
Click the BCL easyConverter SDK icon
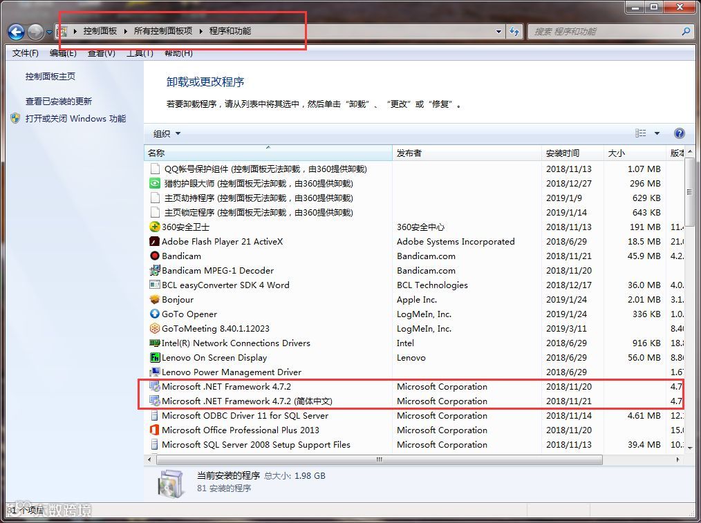pyautogui.click(x=155, y=285)
